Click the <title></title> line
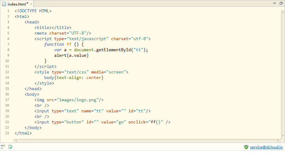This screenshot has width=285, height=154. point(53,28)
